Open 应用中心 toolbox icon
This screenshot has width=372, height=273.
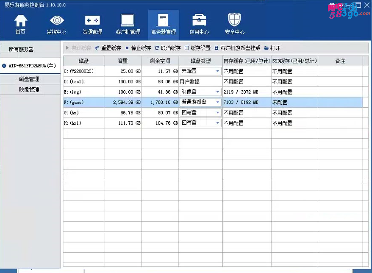[x=199, y=25]
